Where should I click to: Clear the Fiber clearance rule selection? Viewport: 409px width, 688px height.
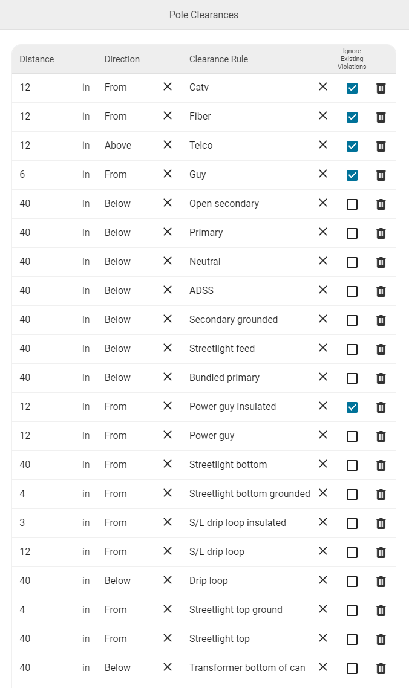tap(323, 116)
